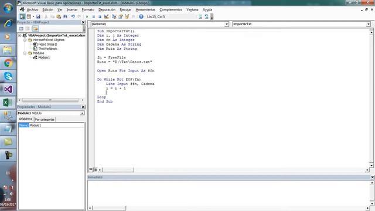This screenshot has height=211, width=375.
Task: Click VBA application icon beside Archivo
Action: (22, 9)
